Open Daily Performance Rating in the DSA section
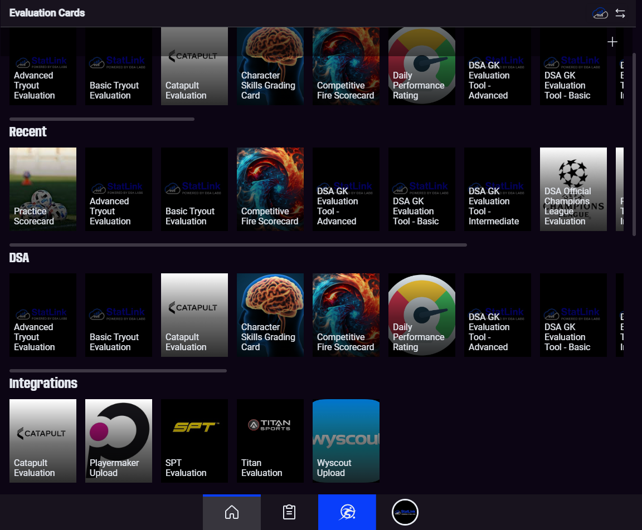The width and height of the screenshot is (642, 530). pos(422,315)
